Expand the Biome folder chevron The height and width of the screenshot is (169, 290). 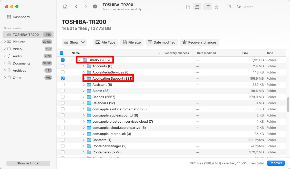84,91
